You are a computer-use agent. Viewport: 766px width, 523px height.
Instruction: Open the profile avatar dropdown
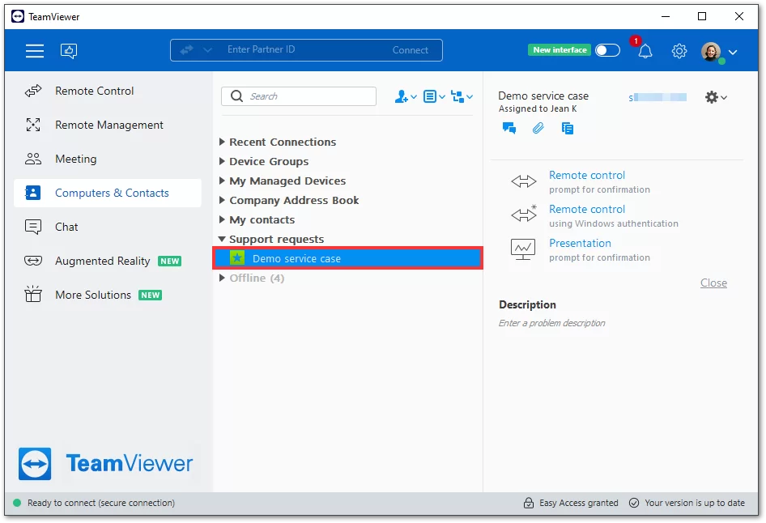pos(718,52)
